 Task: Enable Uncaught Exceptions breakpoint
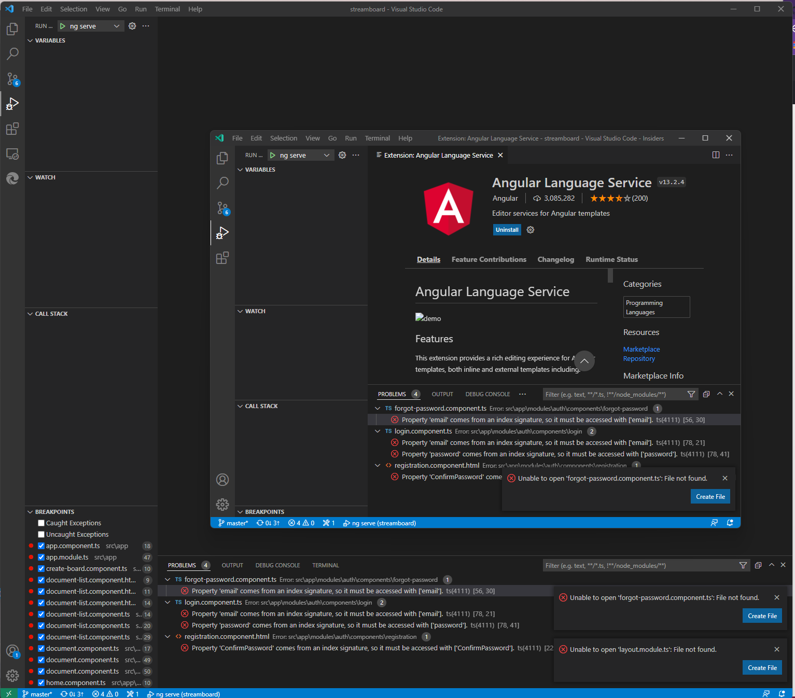click(41, 535)
